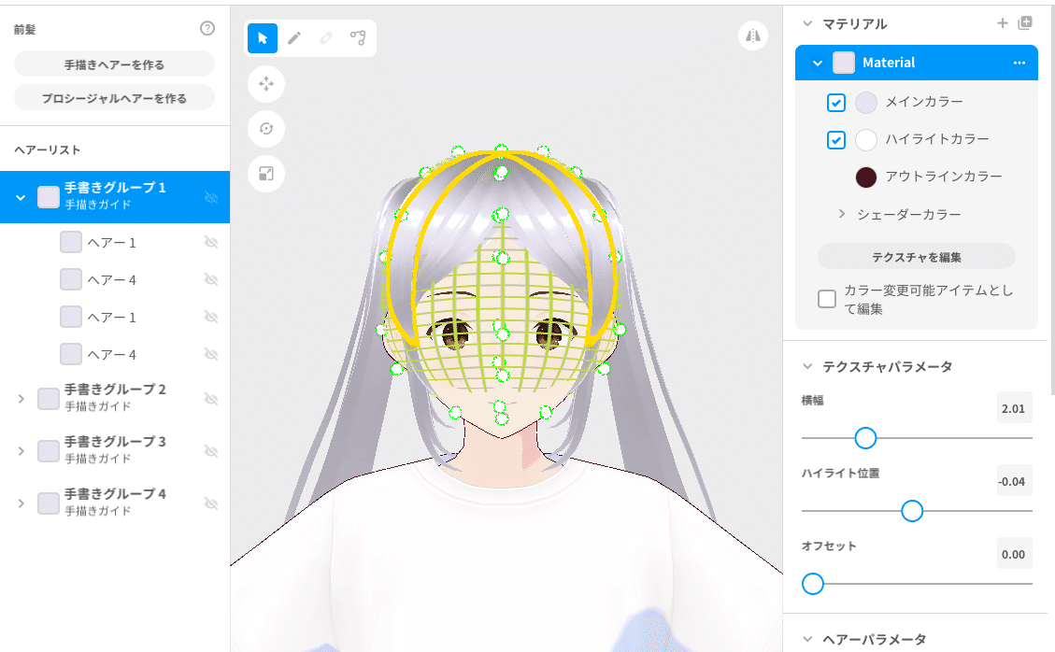Click the 手書きグループ1 material thumbnail
The height and width of the screenshot is (652, 1055).
click(49, 197)
